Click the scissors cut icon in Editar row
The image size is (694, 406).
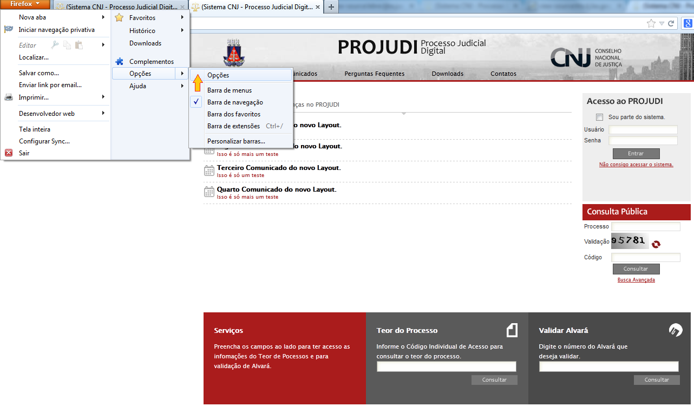pos(55,45)
